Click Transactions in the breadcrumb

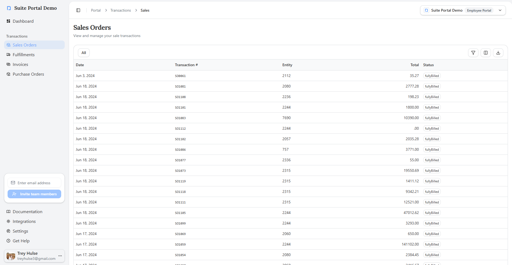[x=120, y=10]
